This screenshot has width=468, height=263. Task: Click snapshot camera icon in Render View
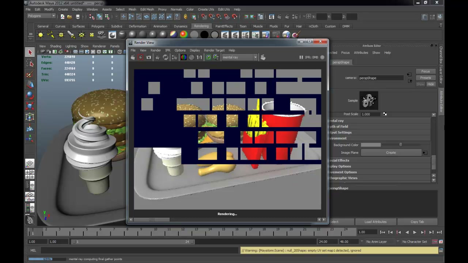[x=148, y=57]
